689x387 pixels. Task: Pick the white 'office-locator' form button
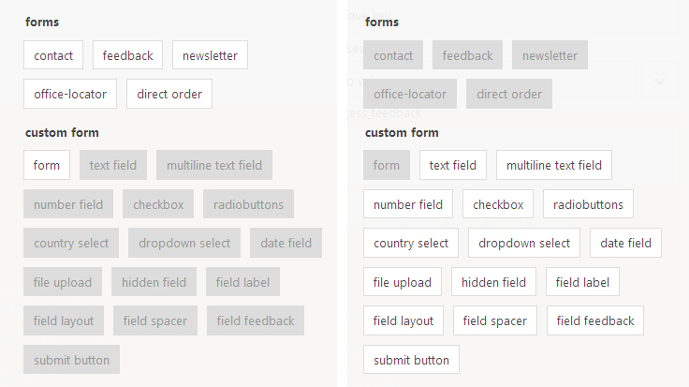point(70,94)
